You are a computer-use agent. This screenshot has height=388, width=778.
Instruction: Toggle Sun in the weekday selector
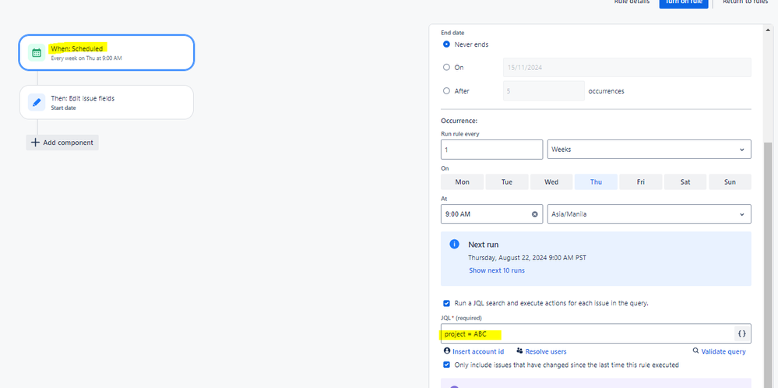[x=730, y=182]
